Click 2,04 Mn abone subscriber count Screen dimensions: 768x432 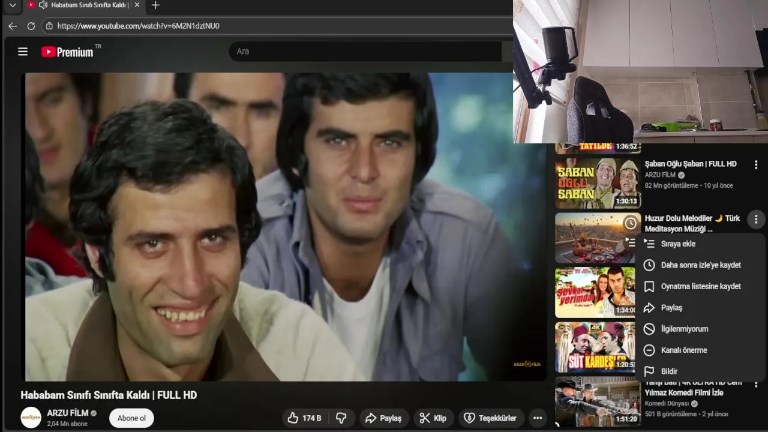point(67,424)
